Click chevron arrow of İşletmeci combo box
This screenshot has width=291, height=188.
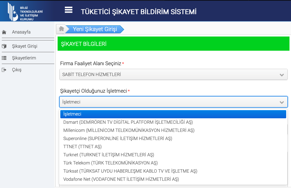pyautogui.click(x=282, y=102)
